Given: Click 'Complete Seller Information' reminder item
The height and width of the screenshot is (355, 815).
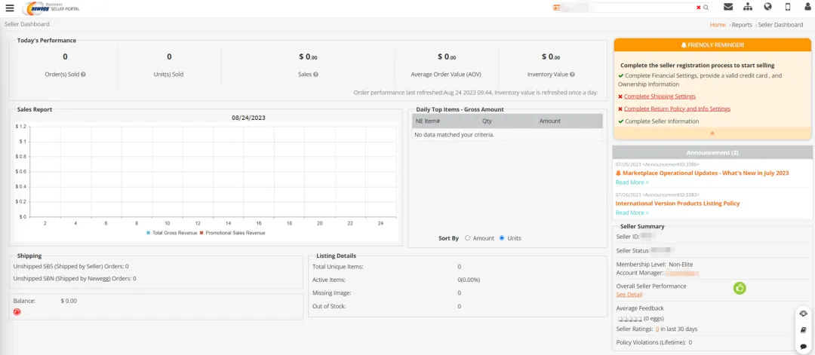Looking at the screenshot, I should (x=662, y=121).
